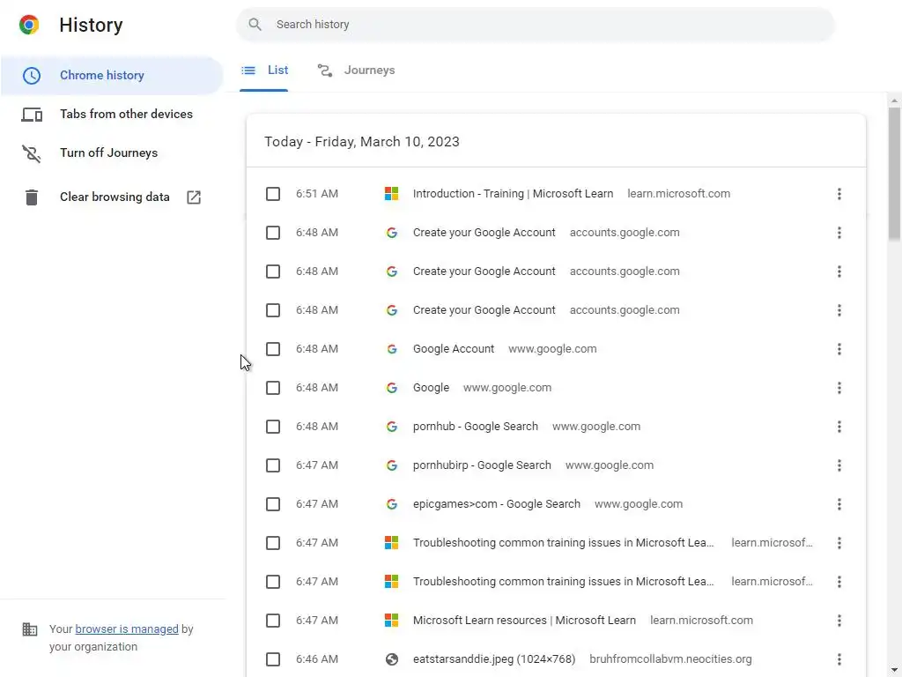This screenshot has height=677, width=902.
Task: Click the external link icon beside Clear browsing data
Action: click(x=194, y=197)
